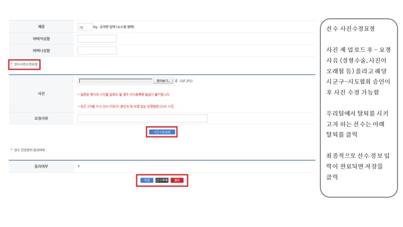Save player info with 저장 button

click(x=147, y=180)
